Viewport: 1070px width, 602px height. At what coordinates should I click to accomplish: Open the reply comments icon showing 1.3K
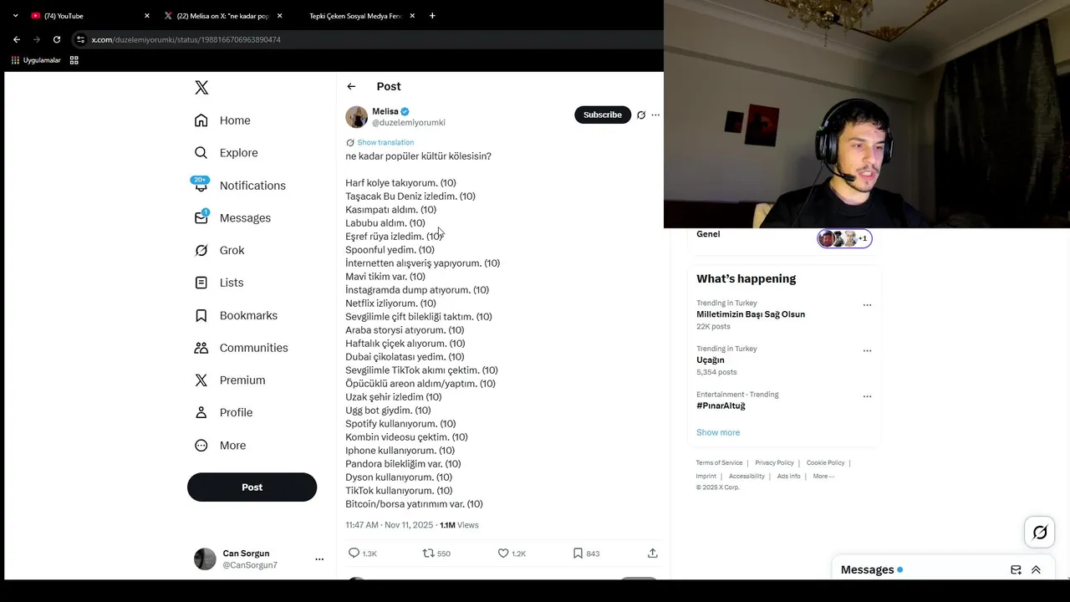tap(362, 554)
